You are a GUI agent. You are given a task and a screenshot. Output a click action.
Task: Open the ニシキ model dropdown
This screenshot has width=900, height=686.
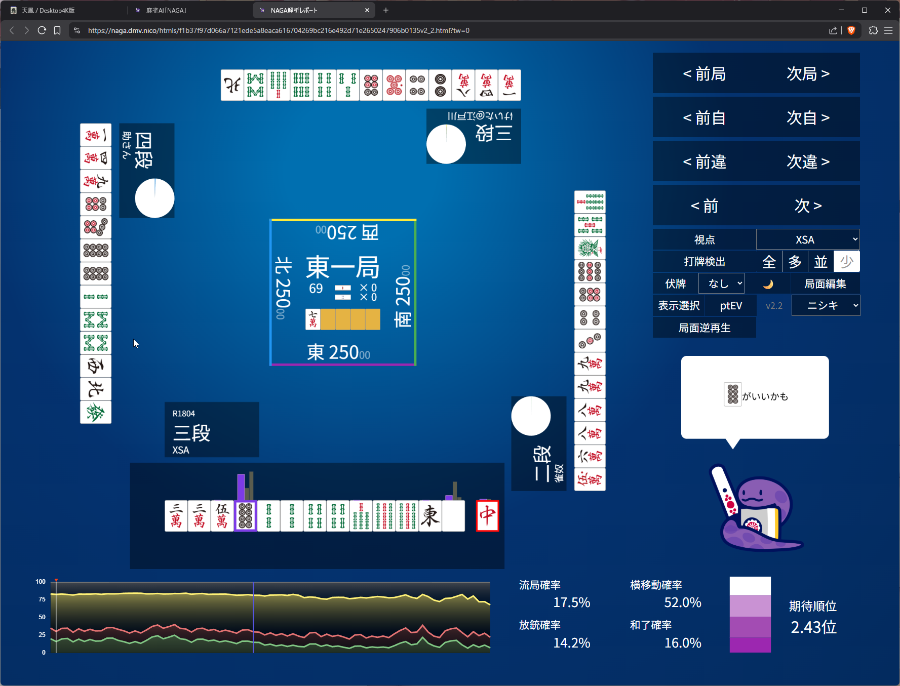tap(826, 306)
